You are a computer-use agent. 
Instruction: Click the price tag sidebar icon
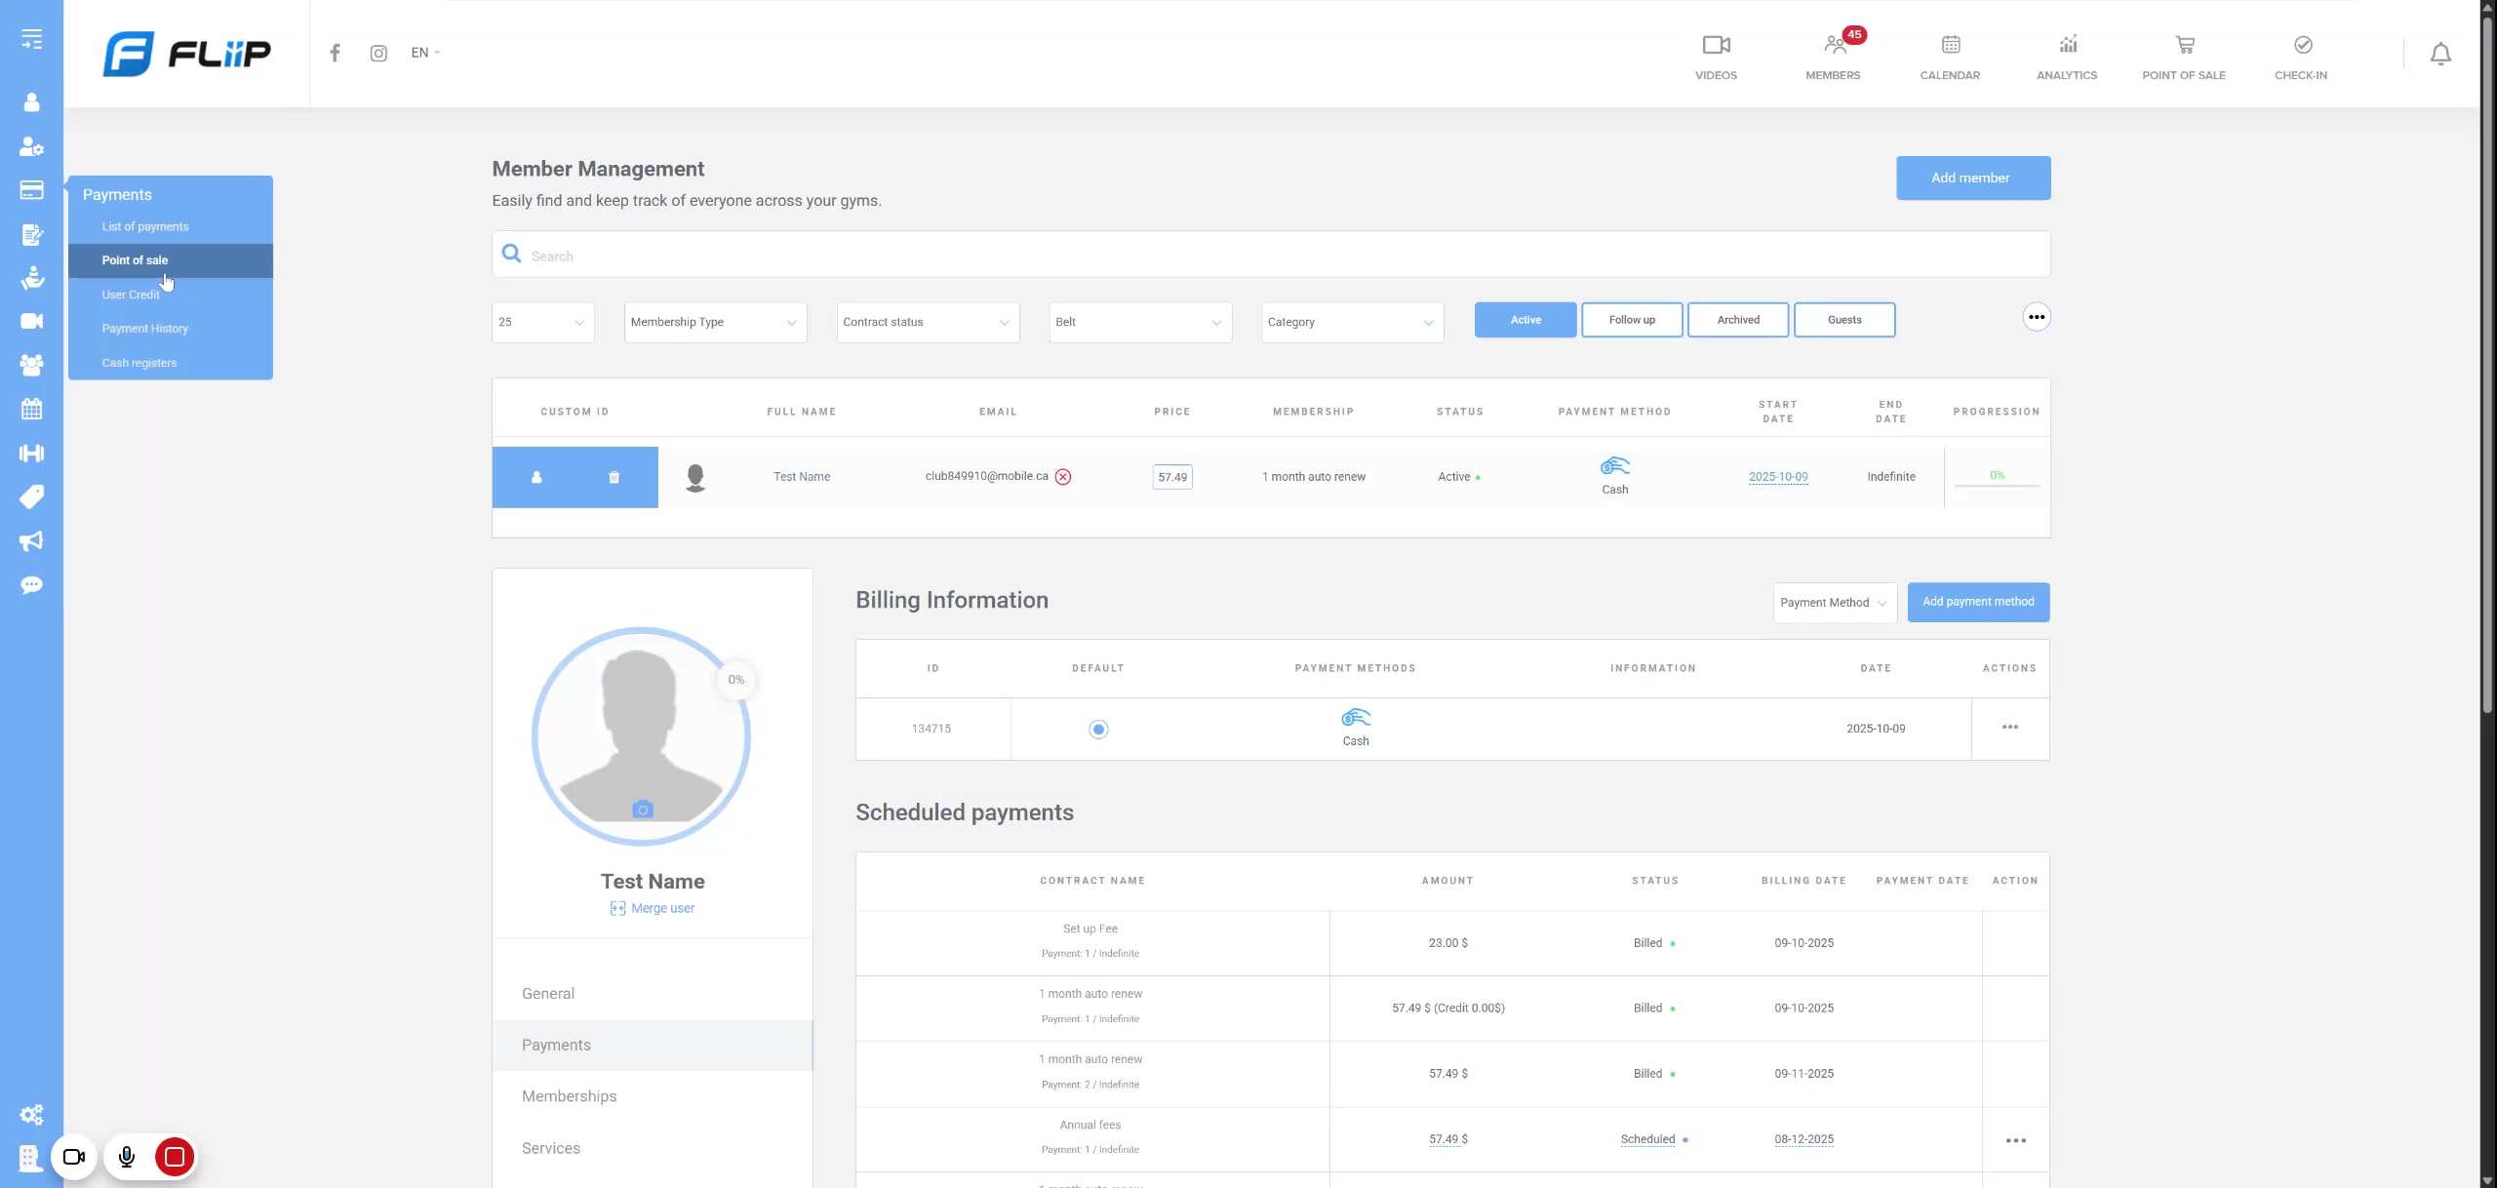(31, 496)
